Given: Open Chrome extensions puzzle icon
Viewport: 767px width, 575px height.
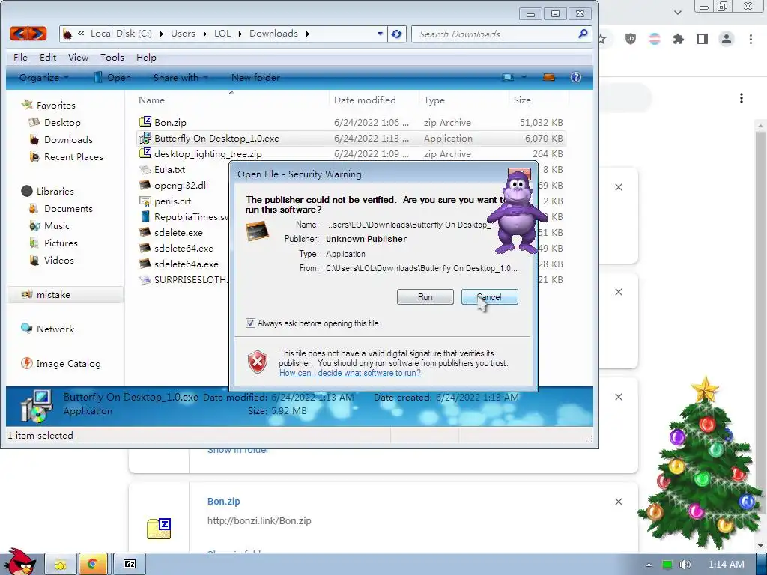Looking at the screenshot, I should [678, 39].
